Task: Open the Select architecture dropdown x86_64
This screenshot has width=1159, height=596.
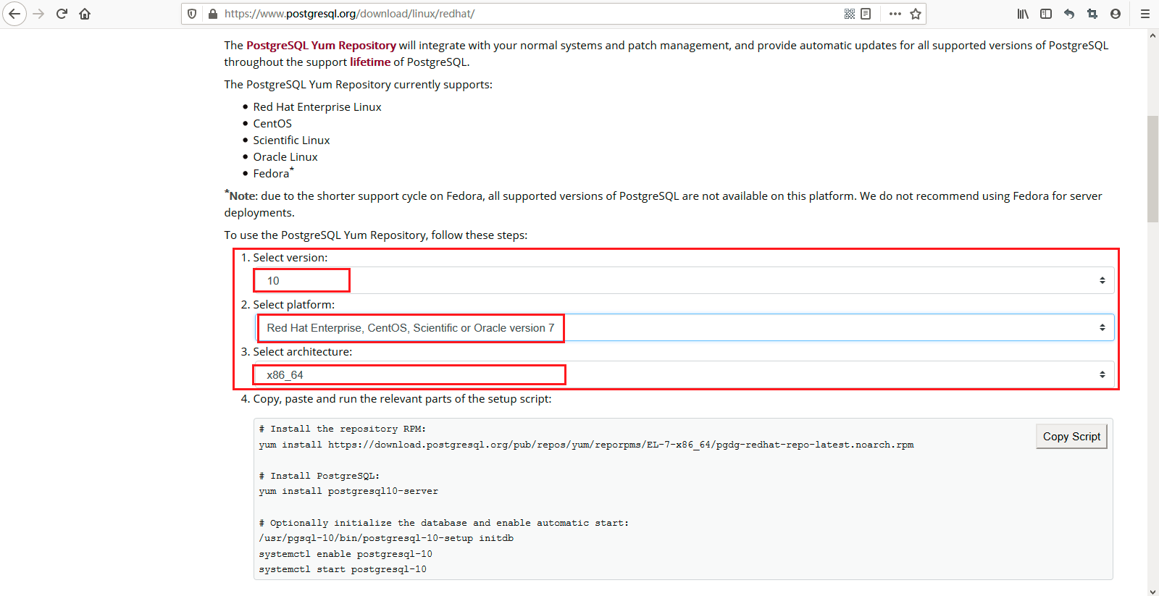Action: click(x=683, y=374)
